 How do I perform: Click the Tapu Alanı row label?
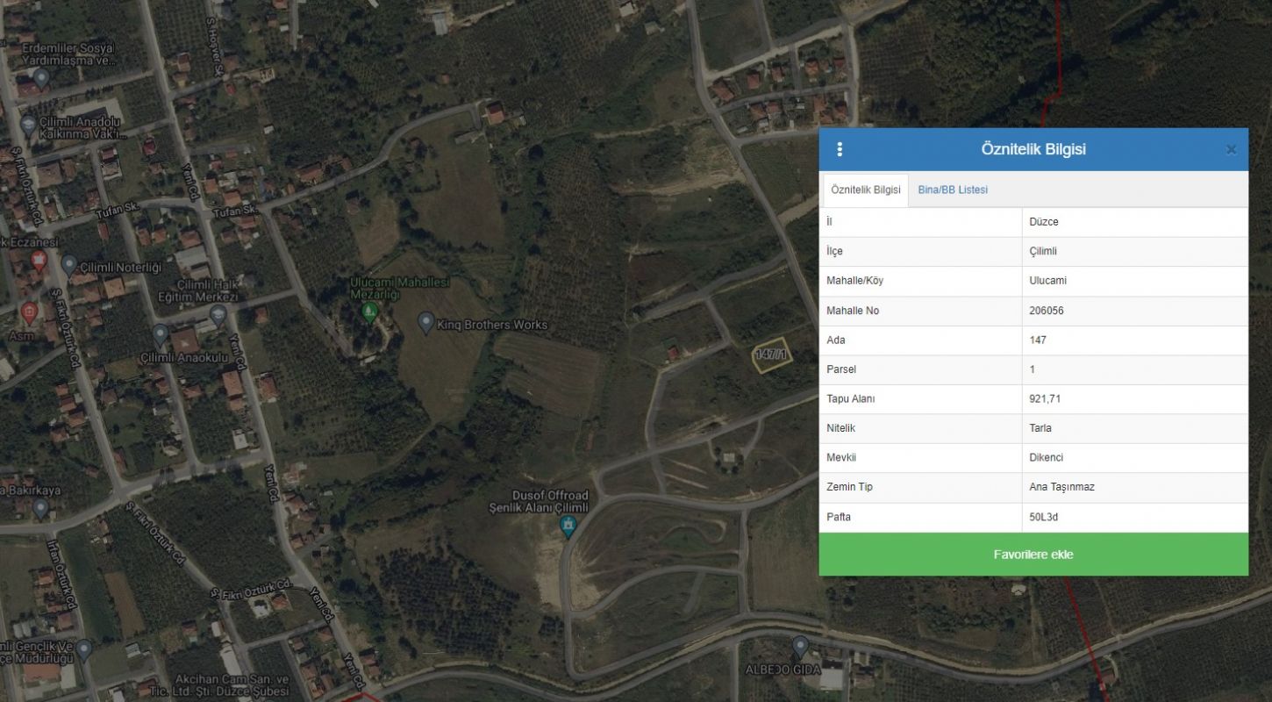point(850,398)
